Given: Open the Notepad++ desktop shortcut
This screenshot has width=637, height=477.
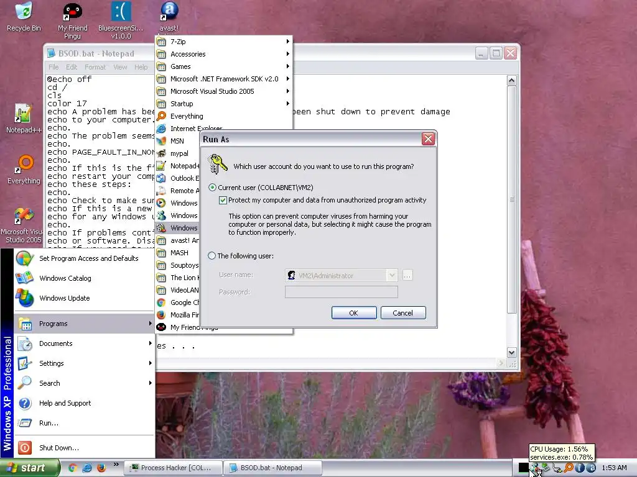Looking at the screenshot, I should (x=24, y=117).
